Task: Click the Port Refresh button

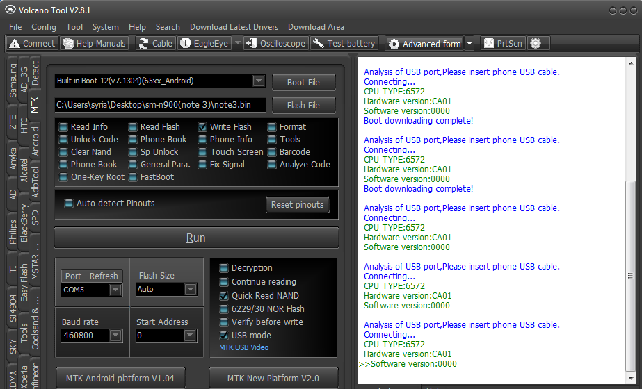Action: [x=91, y=276]
